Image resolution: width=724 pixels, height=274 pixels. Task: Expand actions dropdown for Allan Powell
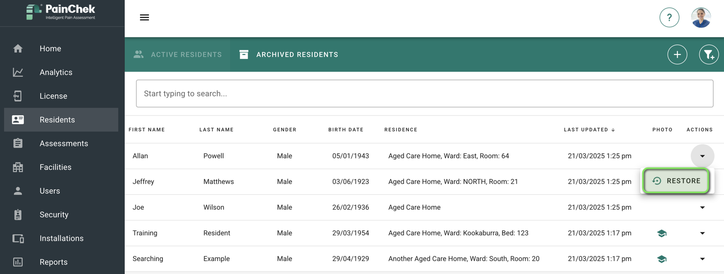point(702,156)
